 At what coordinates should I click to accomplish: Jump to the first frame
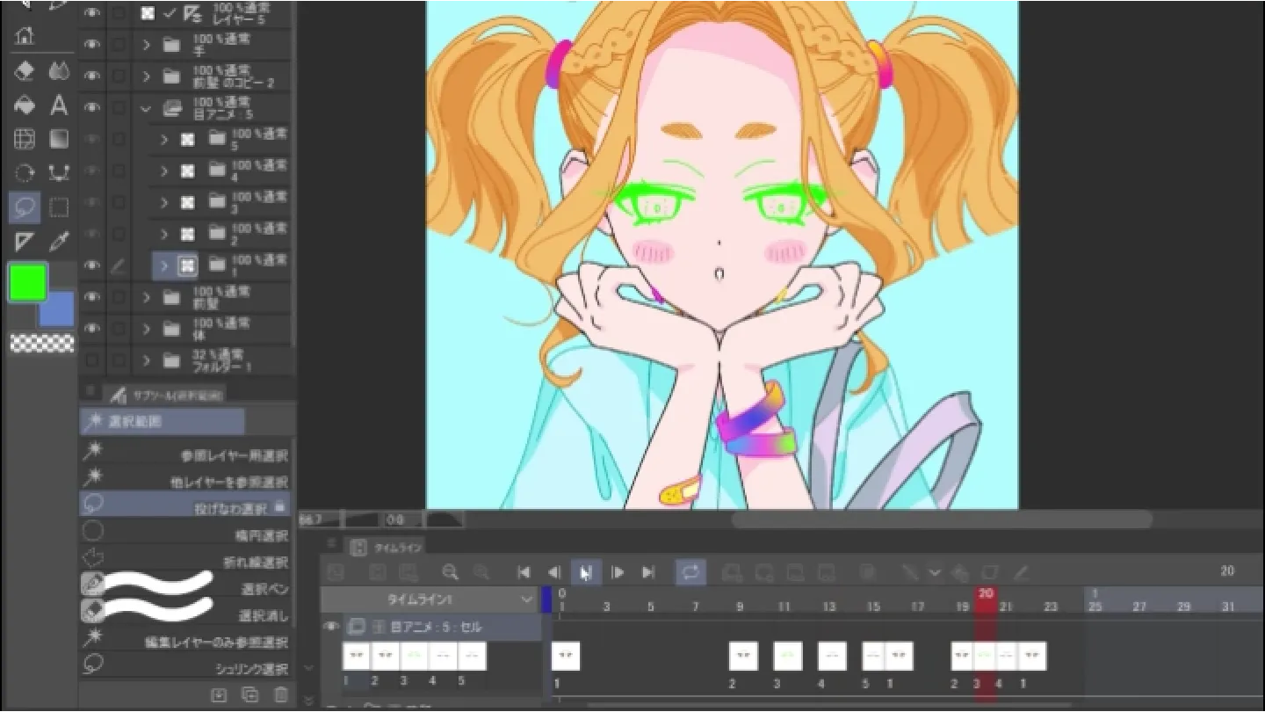(x=524, y=572)
